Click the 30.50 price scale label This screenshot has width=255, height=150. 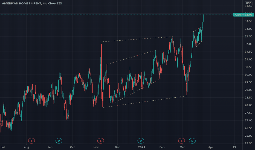pyautogui.click(x=249, y=67)
